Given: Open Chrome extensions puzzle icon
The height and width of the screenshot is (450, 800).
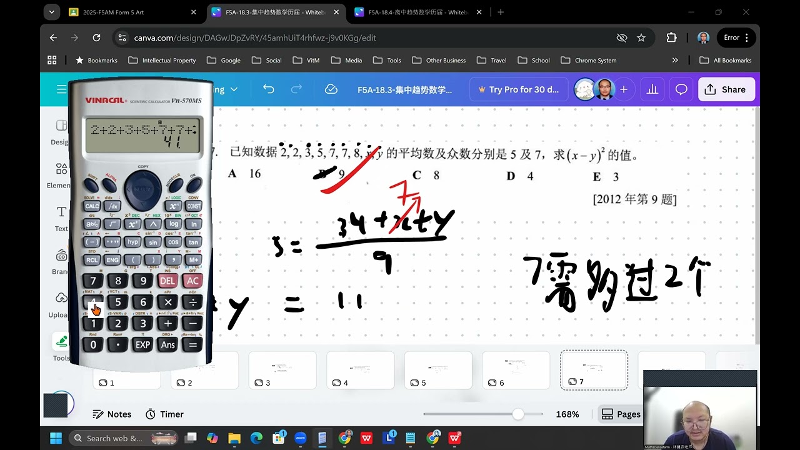Looking at the screenshot, I should [x=671, y=37].
